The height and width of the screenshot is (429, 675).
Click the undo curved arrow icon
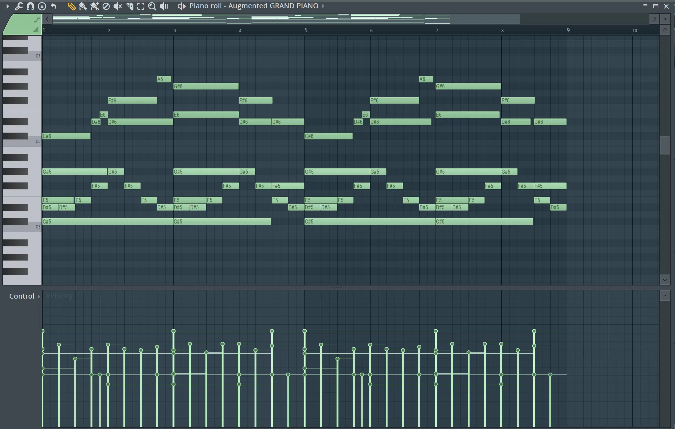[x=53, y=6]
